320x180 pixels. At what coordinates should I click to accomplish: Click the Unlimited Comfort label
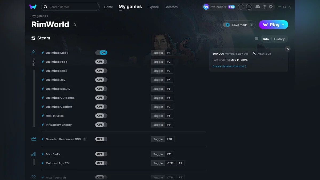coord(59,107)
